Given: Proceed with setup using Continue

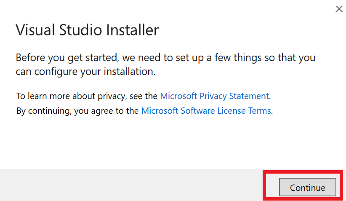Looking at the screenshot, I should coord(308,188).
